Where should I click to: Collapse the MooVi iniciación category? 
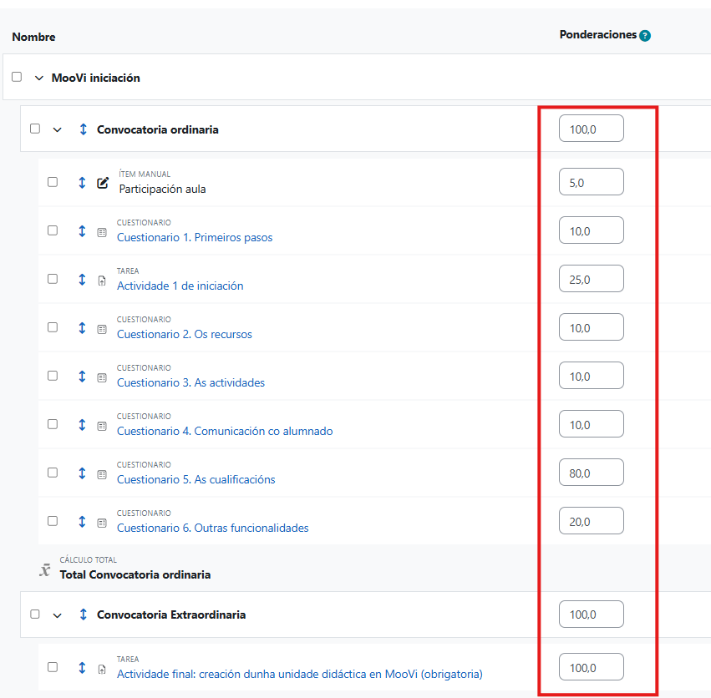pyautogui.click(x=38, y=78)
